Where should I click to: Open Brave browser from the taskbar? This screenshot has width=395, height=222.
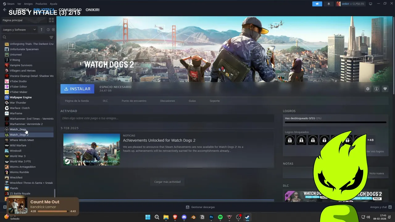pos(175,217)
